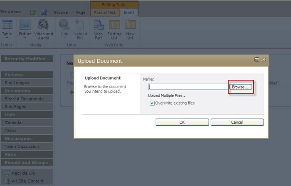Insert an Existing List
The height and width of the screenshot is (186, 291).
click(114, 29)
